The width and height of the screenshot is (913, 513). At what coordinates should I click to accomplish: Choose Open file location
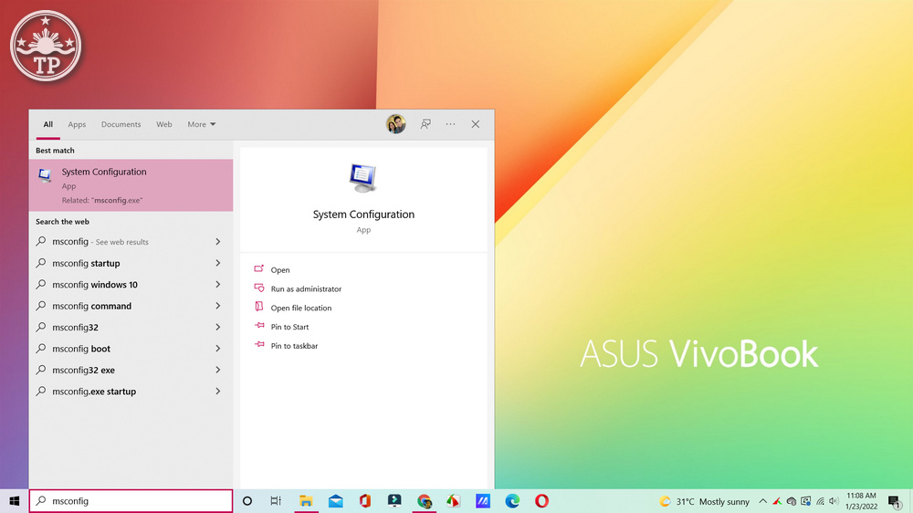tap(301, 308)
